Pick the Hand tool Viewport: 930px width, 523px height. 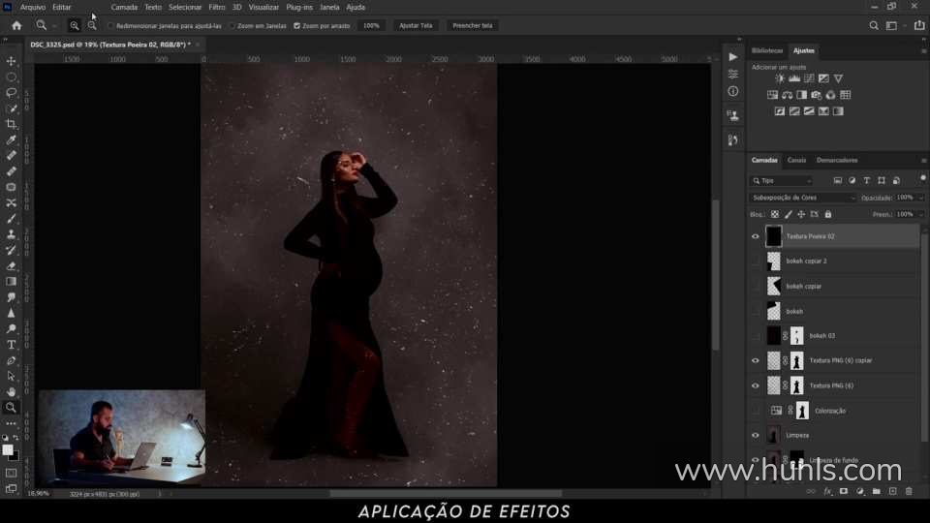[x=12, y=391]
